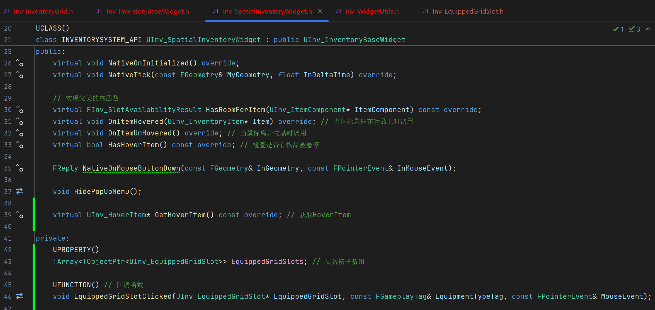Click the header file icon on Inv_SpatialInventoryWidget.h tab

pyautogui.click(x=216, y=11)
